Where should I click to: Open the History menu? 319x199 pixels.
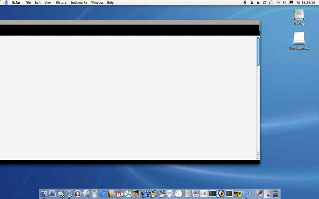[61, 2]
